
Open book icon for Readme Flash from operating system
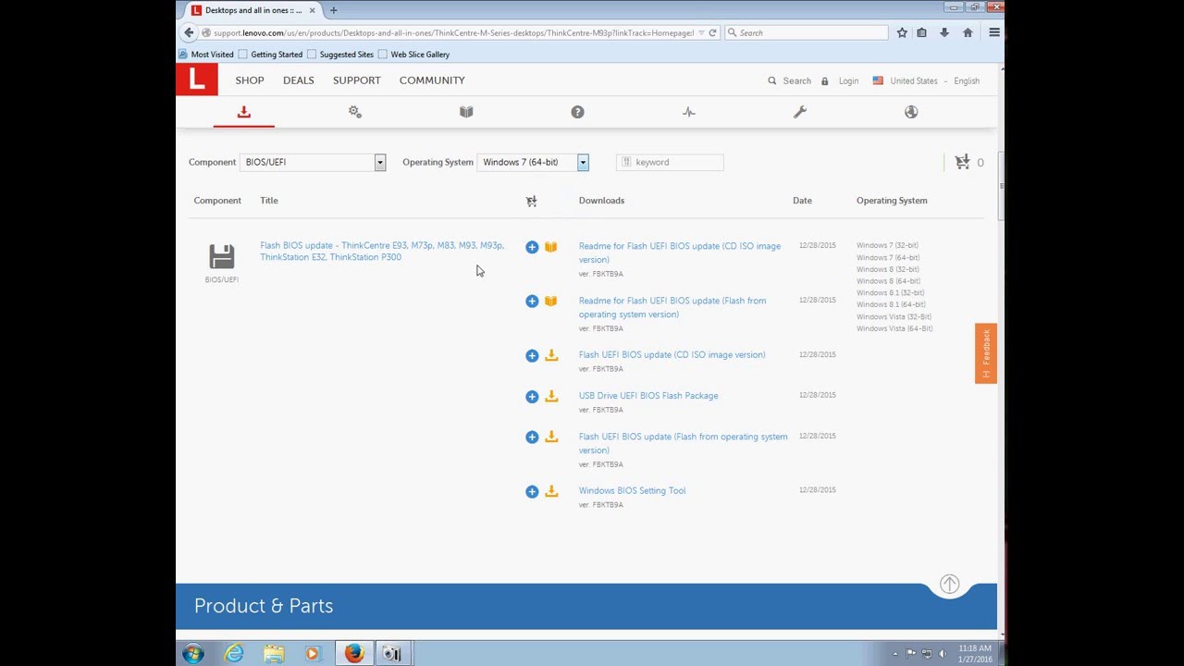(551, 301)
